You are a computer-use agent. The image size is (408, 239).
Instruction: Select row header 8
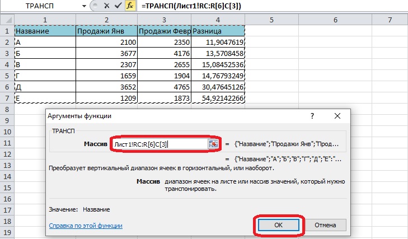click(x=7, y=109)
